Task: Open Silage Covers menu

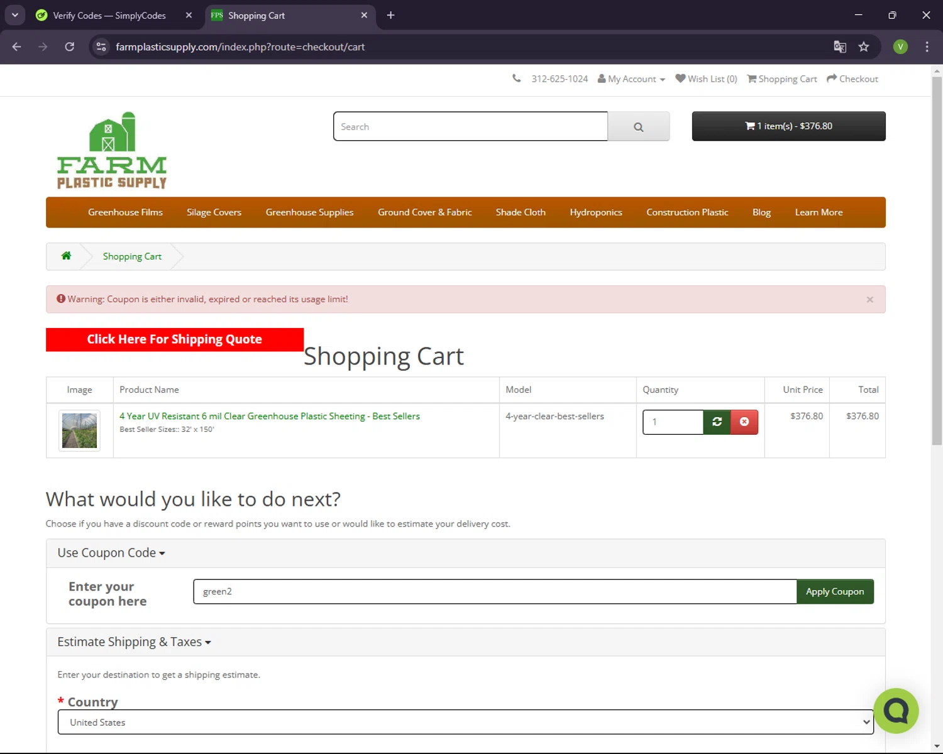Action: coord(214,212)
